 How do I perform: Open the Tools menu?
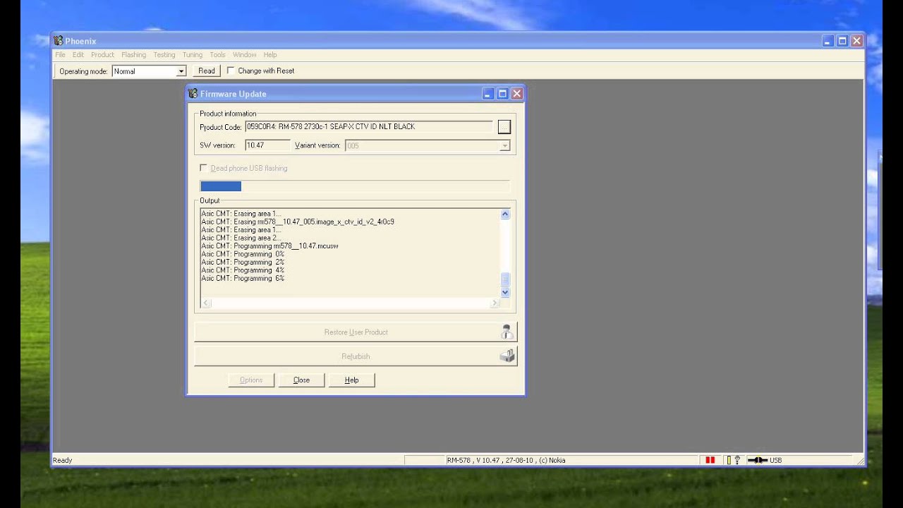click(217, 54)
